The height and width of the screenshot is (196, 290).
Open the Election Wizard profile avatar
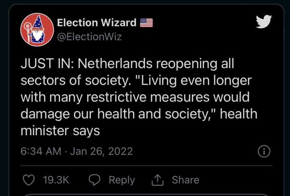[37, 30]
